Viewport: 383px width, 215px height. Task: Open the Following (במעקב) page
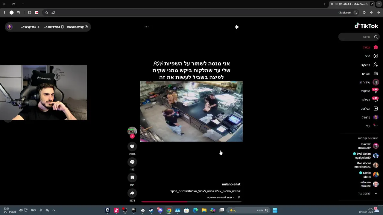369,65
